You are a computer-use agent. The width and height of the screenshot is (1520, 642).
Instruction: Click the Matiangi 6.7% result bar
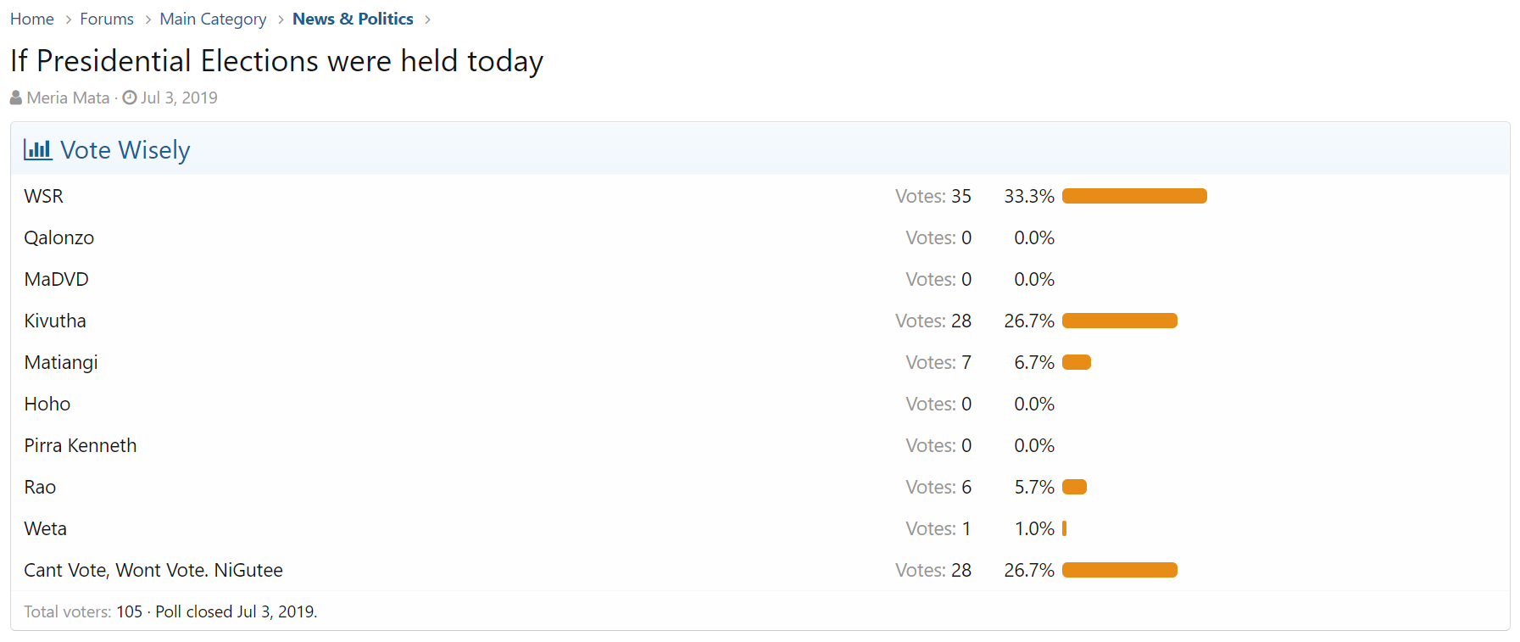(x=1077, y=362)
